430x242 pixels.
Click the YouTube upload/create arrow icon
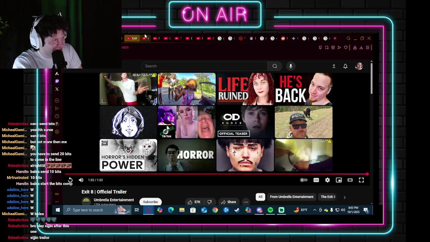(334, 66)
